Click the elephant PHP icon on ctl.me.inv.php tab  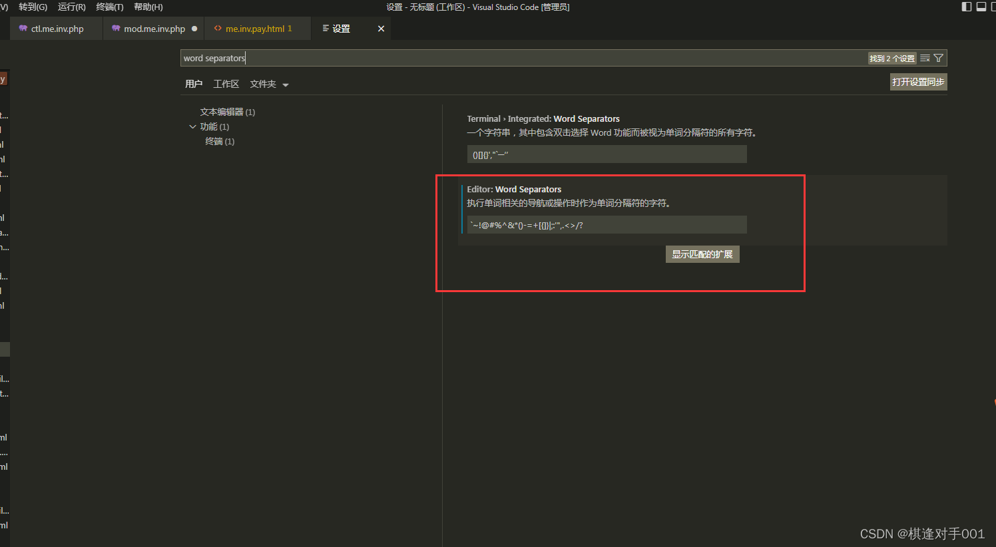coord(23,29)
